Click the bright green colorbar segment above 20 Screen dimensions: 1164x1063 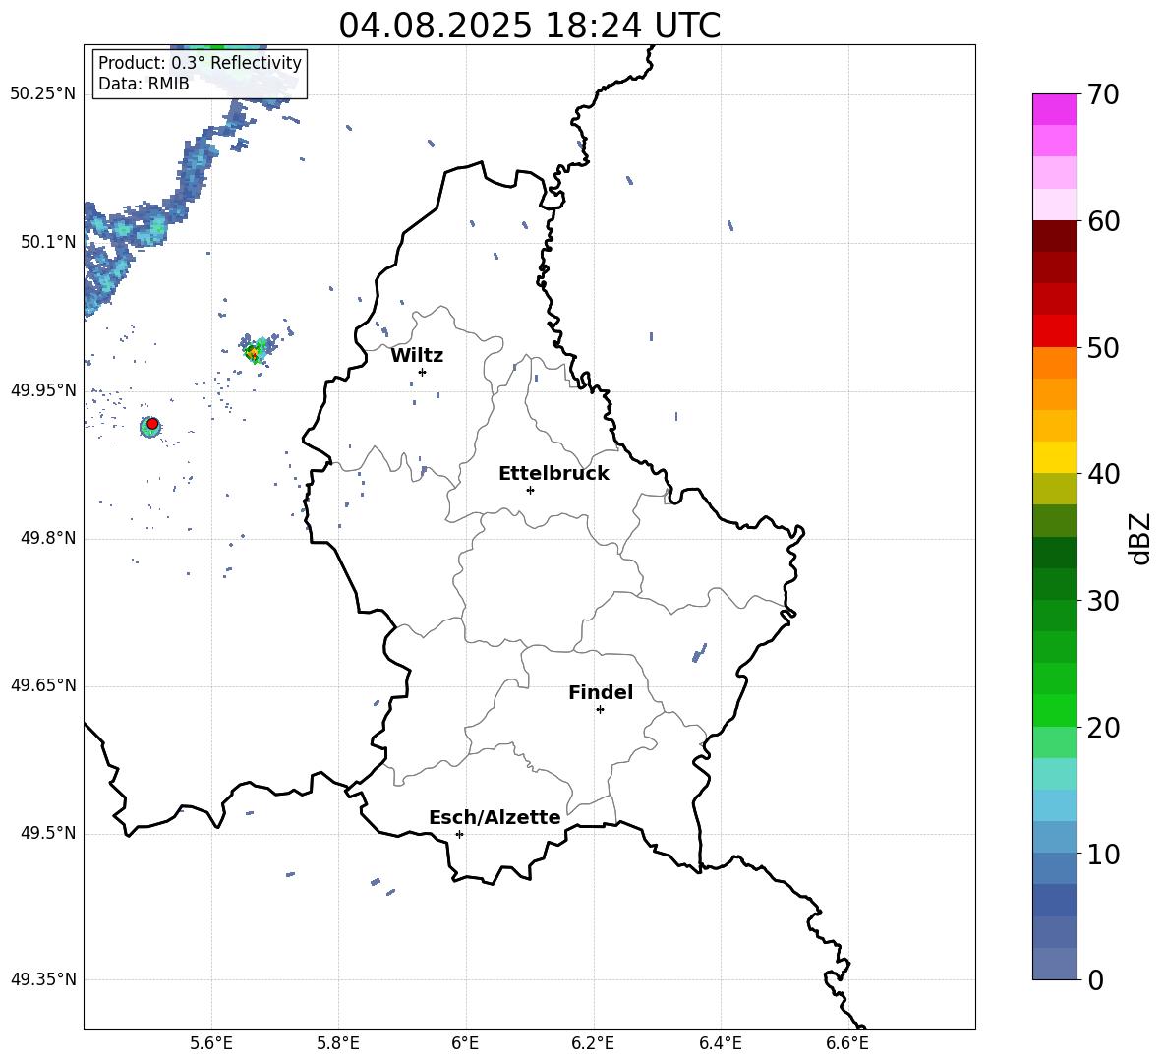[1054, 710]
